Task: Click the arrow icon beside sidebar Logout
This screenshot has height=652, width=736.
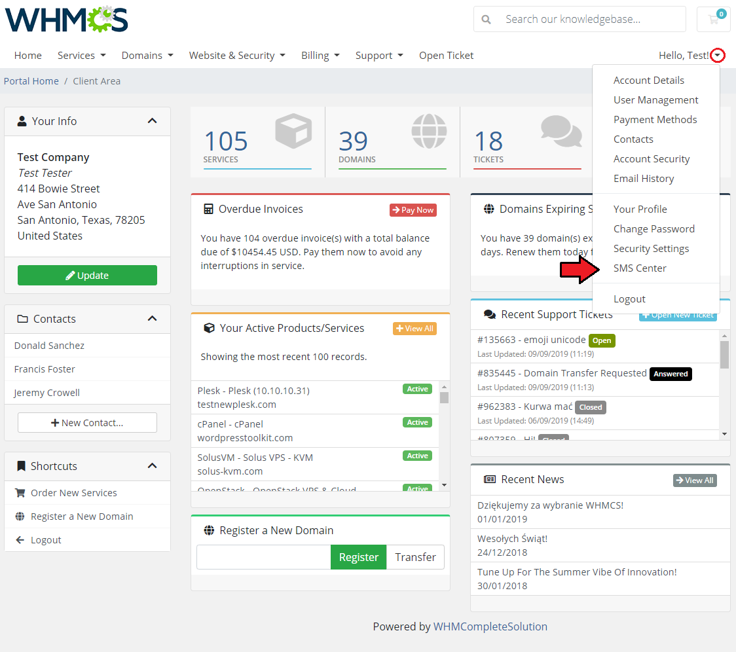Action: (x=20, y=540)
